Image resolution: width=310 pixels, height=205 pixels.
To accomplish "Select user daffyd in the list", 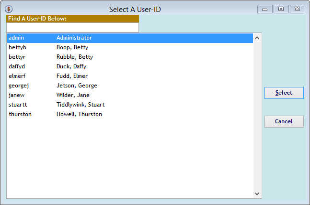I will pos(130,66).
